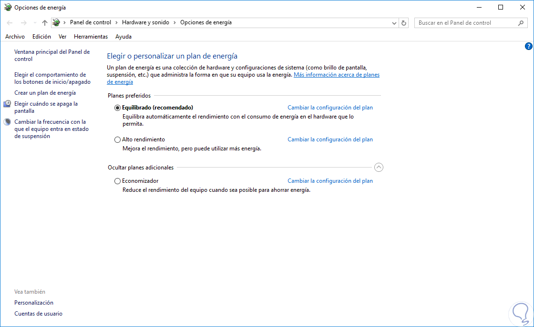This screenshot has width=534, height=327.
Task: Open Ventana principal del Panel de control
Action: pos(52,55)
